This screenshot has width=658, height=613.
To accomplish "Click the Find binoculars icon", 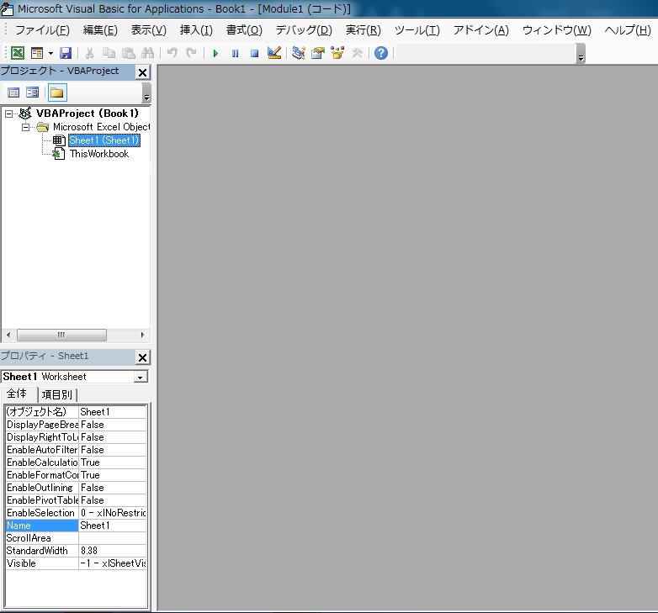I will [148, 53].
